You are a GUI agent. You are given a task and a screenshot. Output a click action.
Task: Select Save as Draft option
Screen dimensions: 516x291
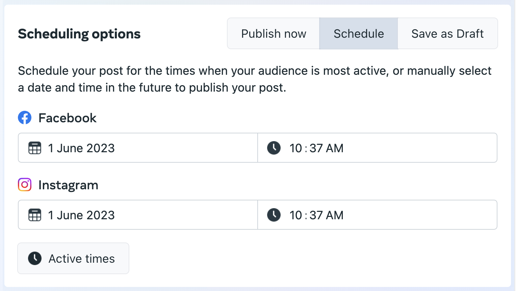[447, 33]
